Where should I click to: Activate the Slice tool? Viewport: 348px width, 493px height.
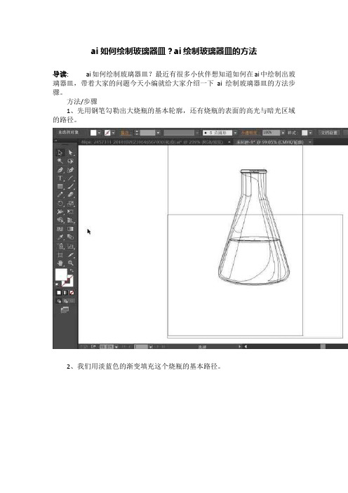click(70, 255)
